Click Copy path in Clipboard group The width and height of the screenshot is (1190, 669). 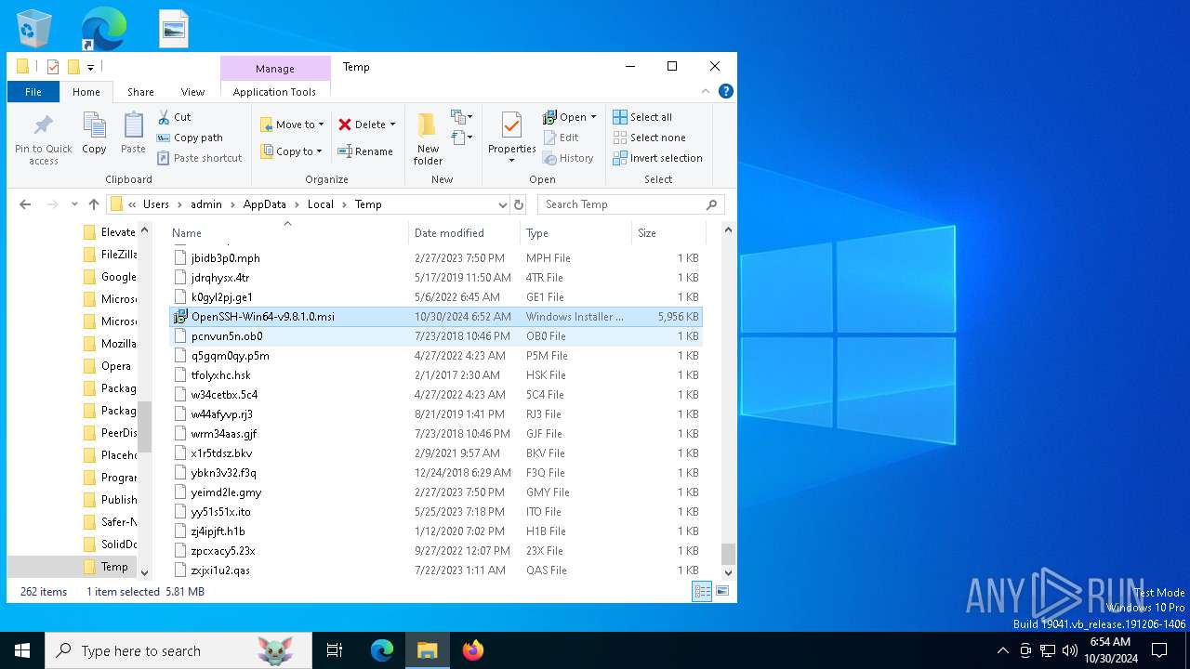(x=190, y=138)
